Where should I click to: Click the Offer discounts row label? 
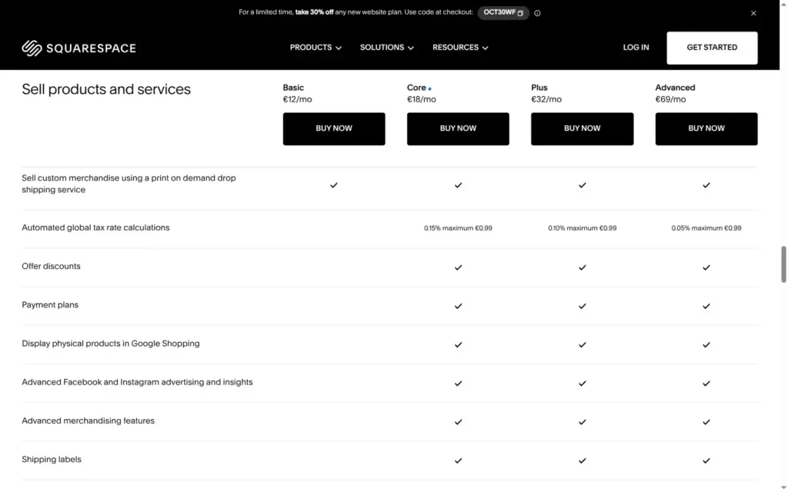51,267
